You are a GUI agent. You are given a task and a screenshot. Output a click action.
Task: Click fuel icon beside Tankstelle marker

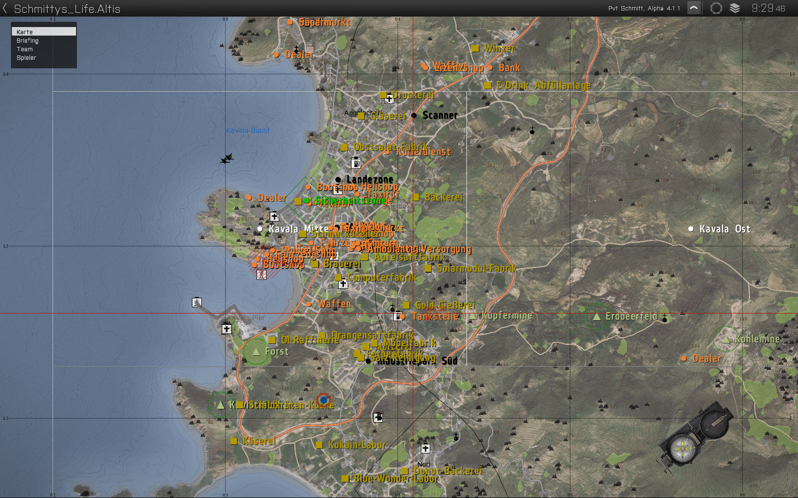click(x=397, y=316)
